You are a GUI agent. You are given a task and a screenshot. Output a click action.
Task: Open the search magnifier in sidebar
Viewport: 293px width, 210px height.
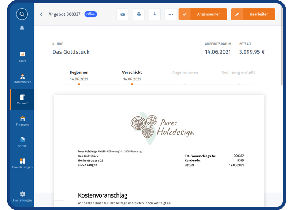point(22,14)
